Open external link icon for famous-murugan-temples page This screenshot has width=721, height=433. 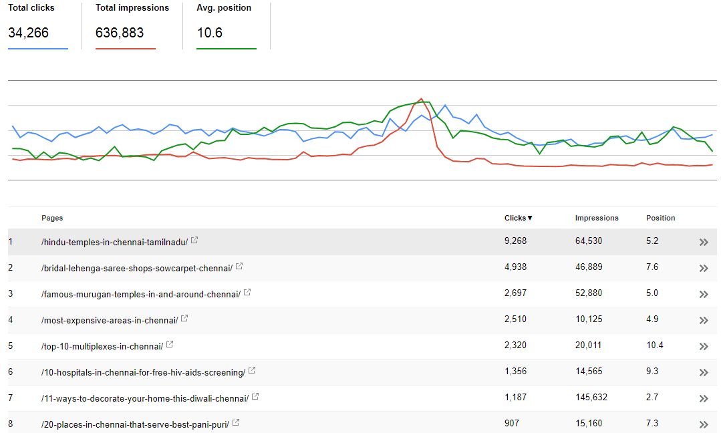247,293
